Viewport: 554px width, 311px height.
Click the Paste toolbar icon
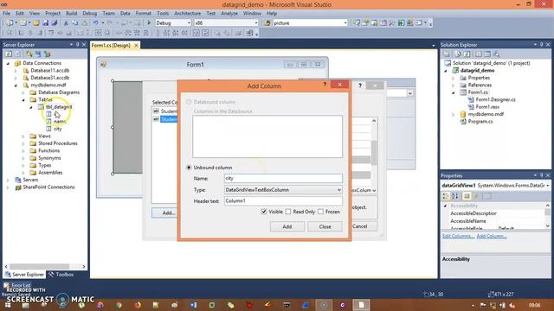[x=85, y=23]
